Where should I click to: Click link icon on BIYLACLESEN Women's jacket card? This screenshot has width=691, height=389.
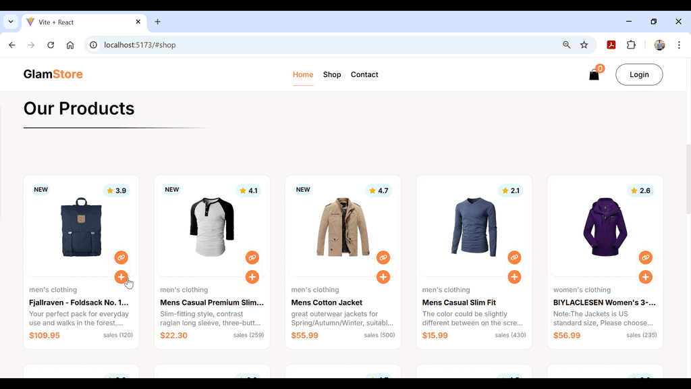pyautogui.click(x=645, y=257)
